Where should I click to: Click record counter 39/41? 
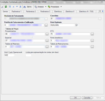29,7
